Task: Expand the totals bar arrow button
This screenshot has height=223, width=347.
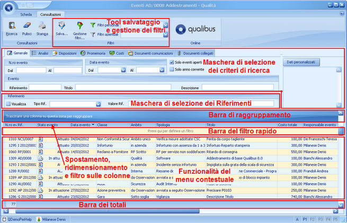Action: [341, 206]
